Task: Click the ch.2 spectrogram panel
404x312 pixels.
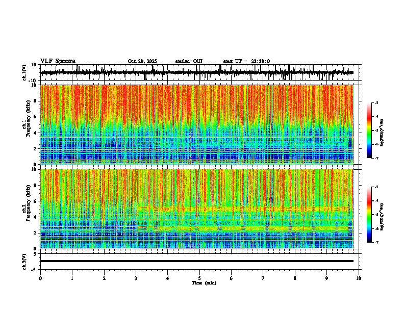Action: (197, 209)
